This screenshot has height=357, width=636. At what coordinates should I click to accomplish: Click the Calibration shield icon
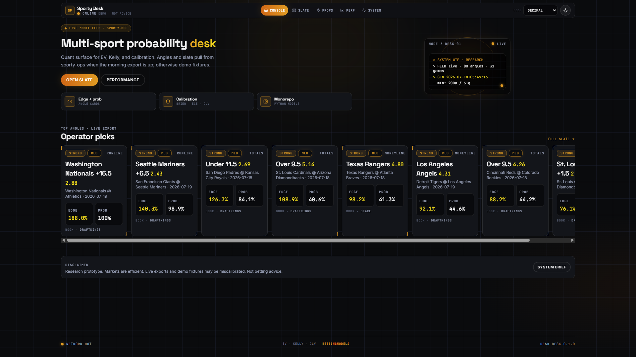point(168,101)
